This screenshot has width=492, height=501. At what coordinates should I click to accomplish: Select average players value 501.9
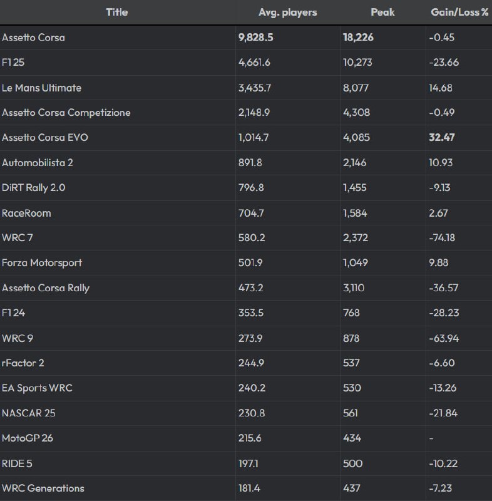click(250, 262)
